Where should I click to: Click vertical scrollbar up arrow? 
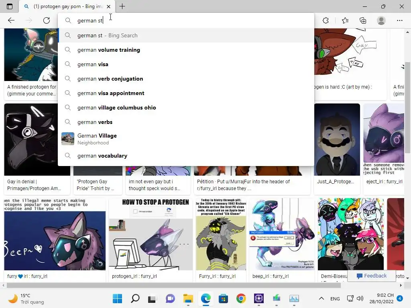click(407, 32)
